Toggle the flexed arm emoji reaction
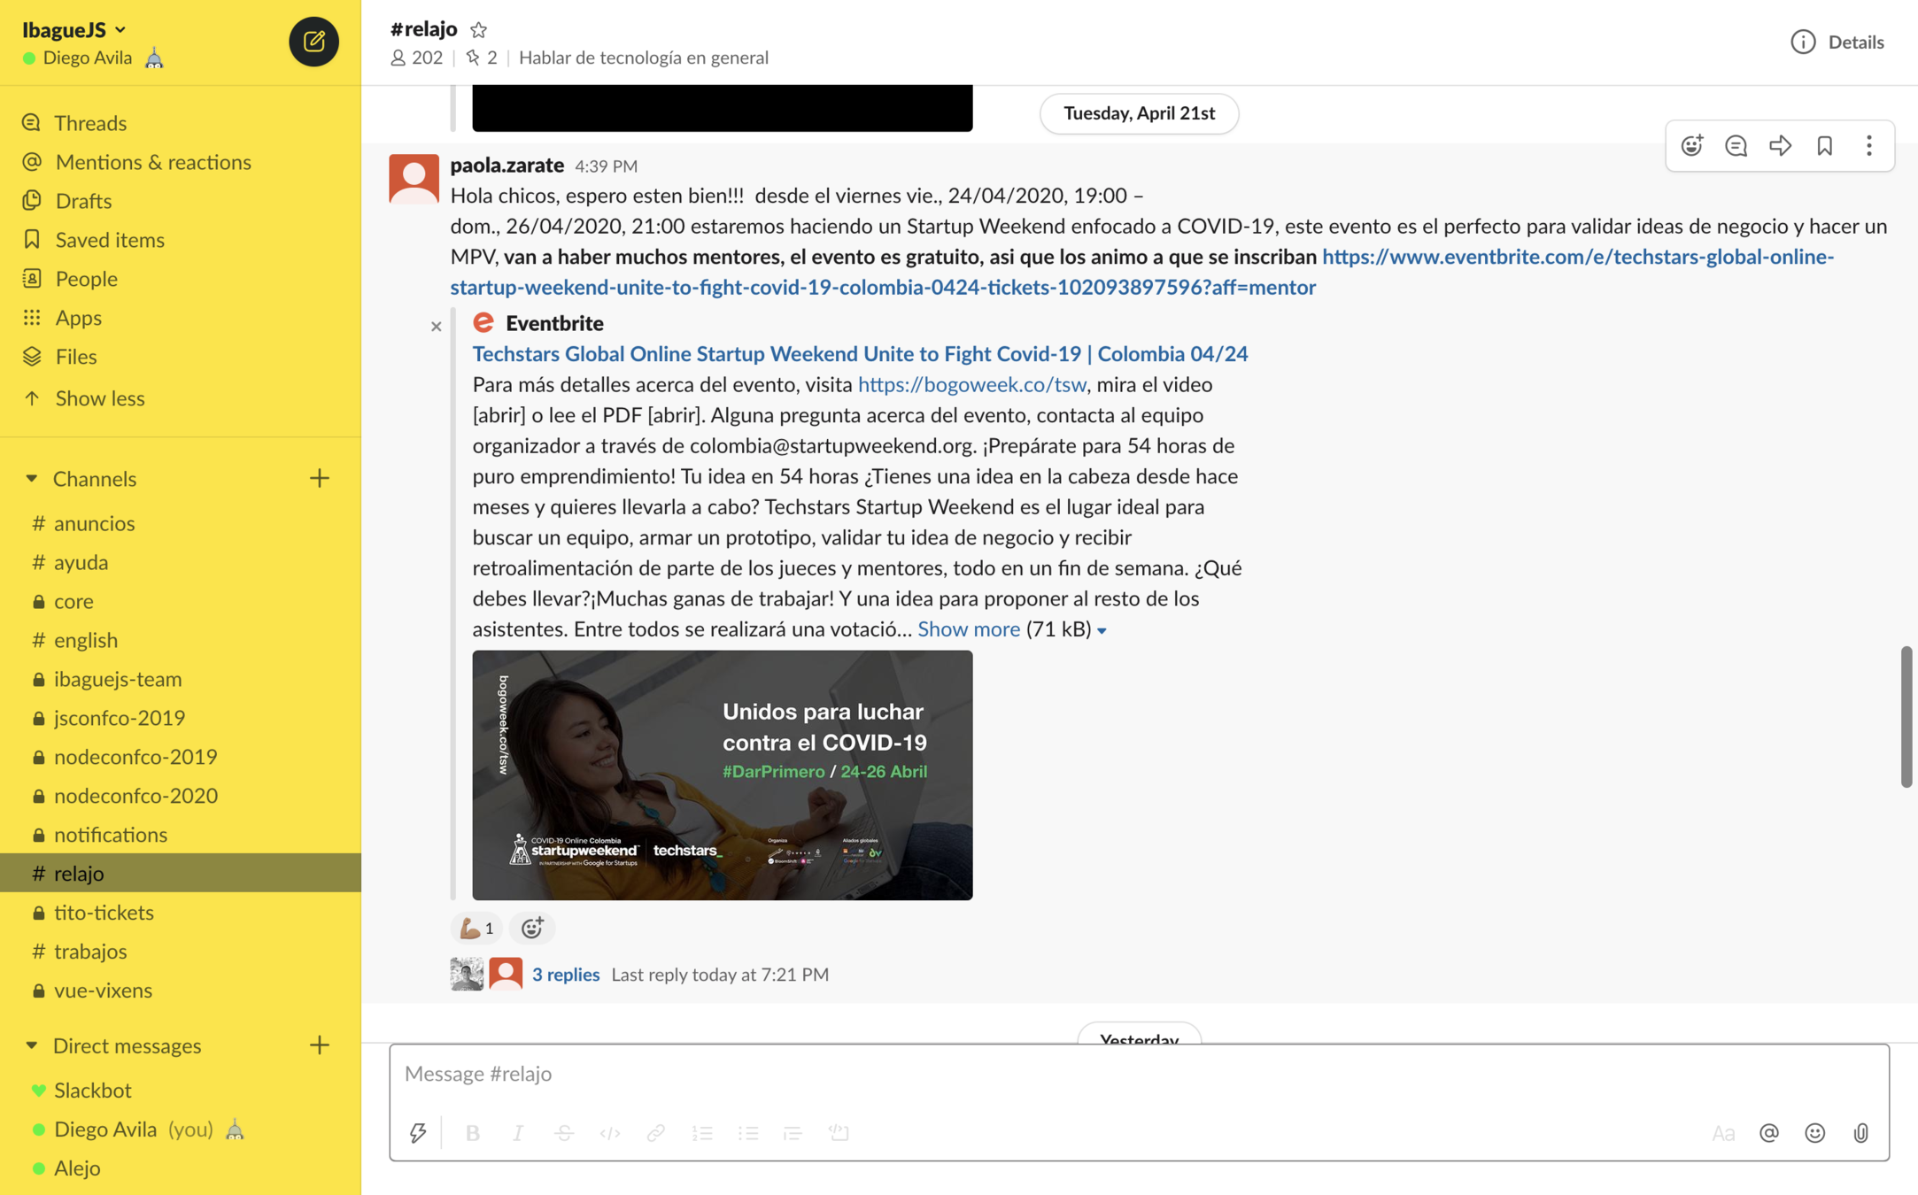1918x1195 pixels. pyautogui.click(x=476, y=928)
